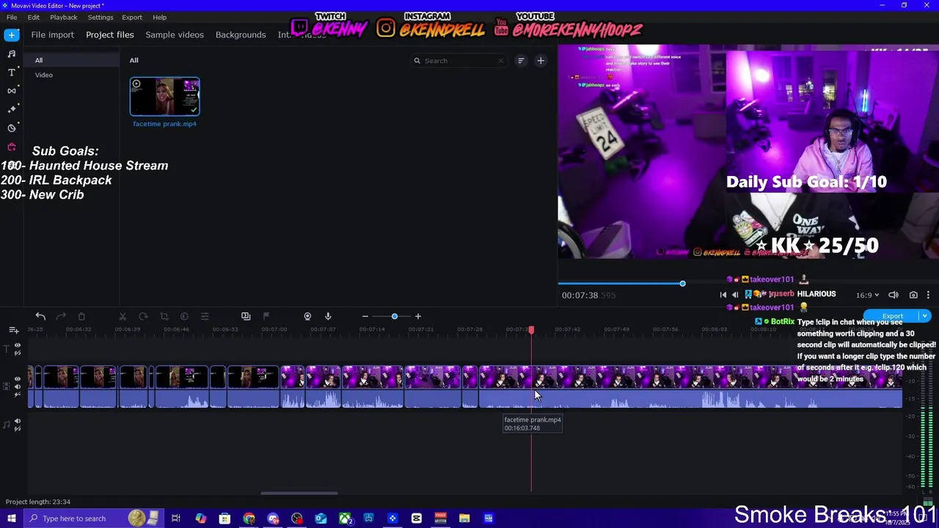Toggle video track visibility eye
This screenshot has width=939, height=528.
(18, 379)
